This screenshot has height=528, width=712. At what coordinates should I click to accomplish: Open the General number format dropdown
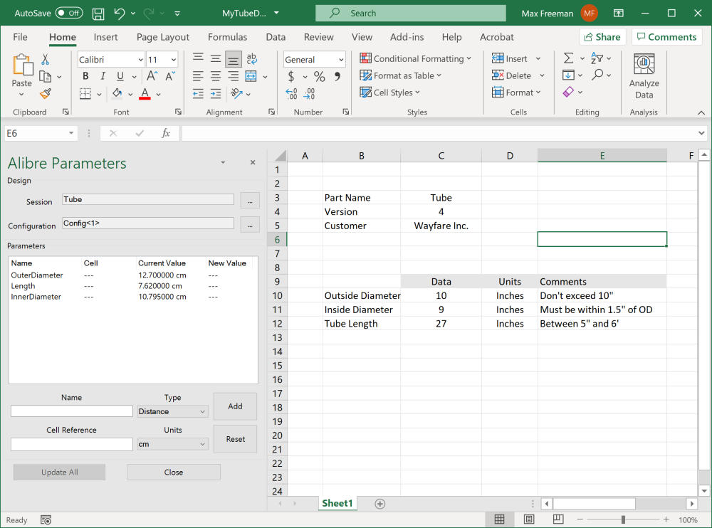click(x=341, y=60)
